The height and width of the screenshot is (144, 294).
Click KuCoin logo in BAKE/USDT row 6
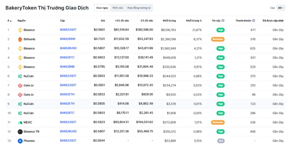click(20, 76)
